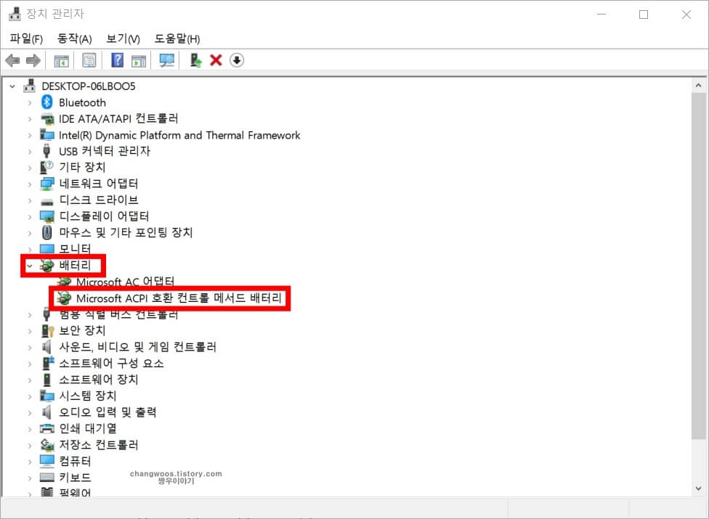Viewport: 709px width, 519px height.
Task: Click the Show console tree toolbar icon
Action: [62, 60]
